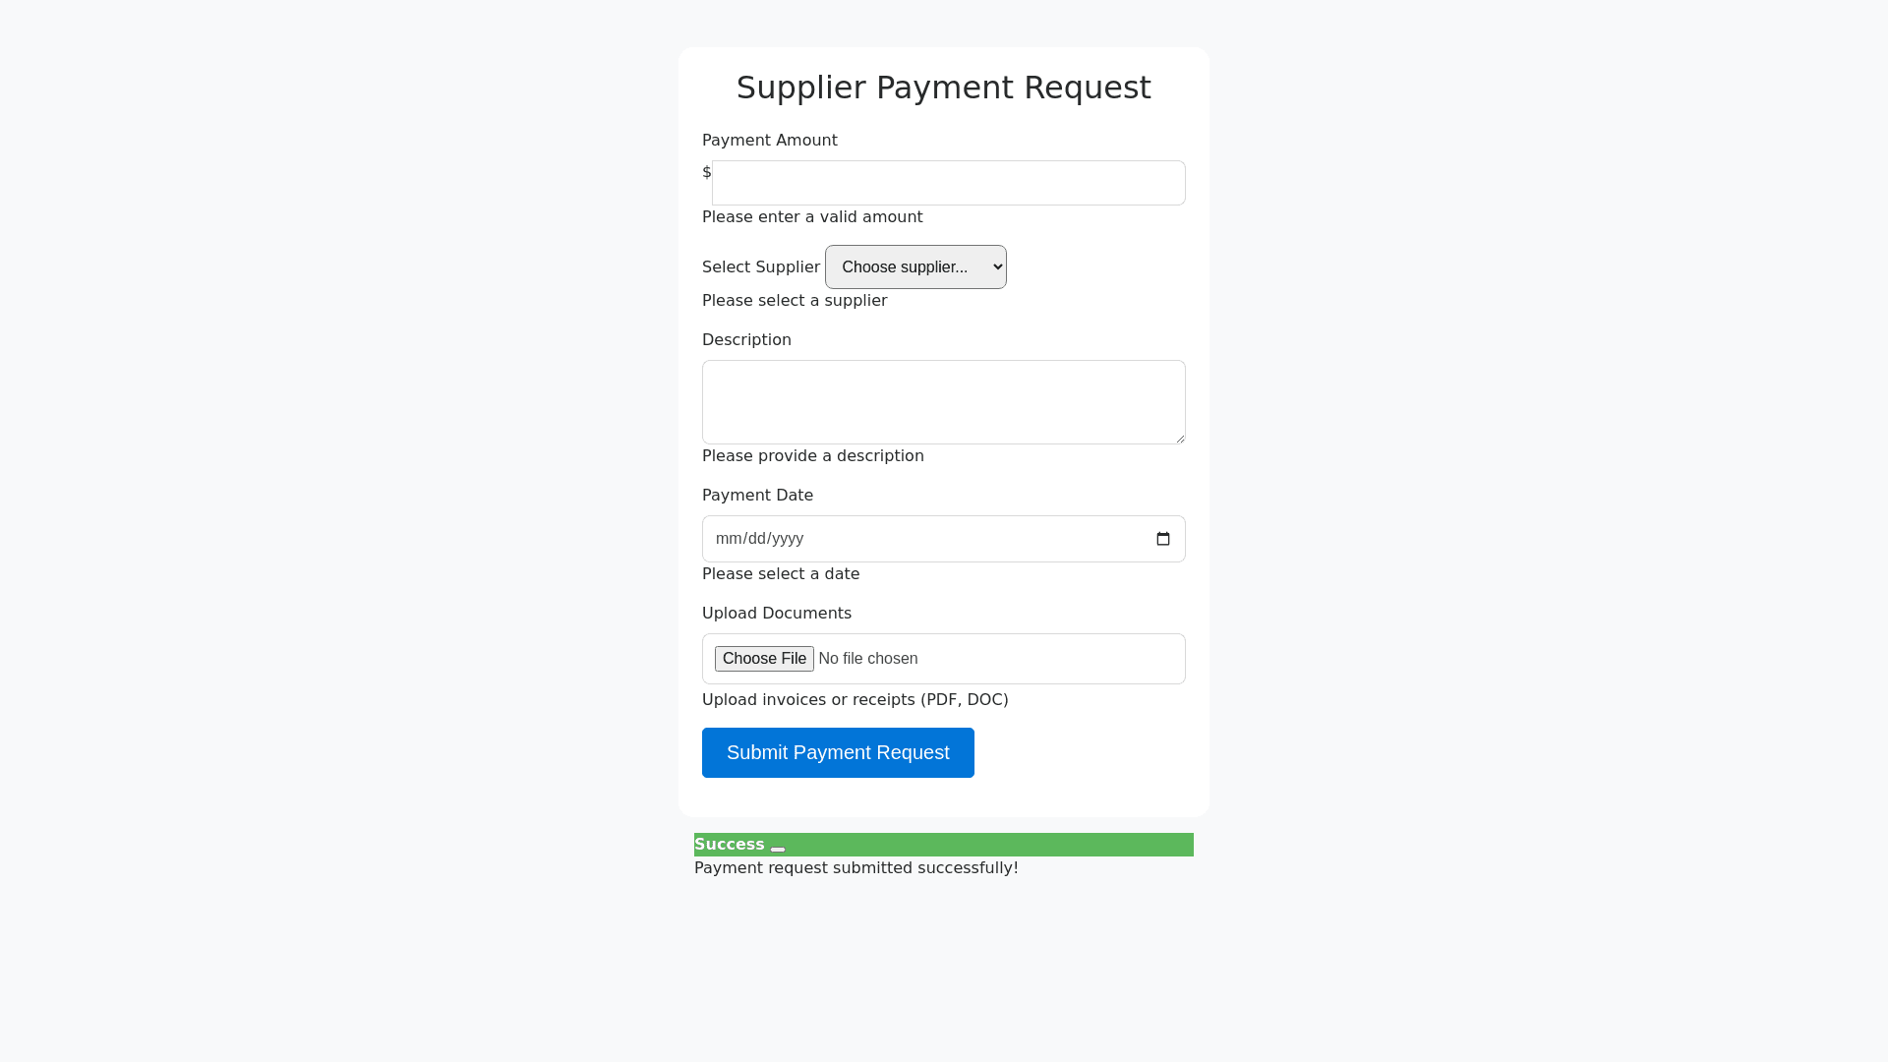
Task: Click the dollar sign prefix
Action: click(707, 173)
